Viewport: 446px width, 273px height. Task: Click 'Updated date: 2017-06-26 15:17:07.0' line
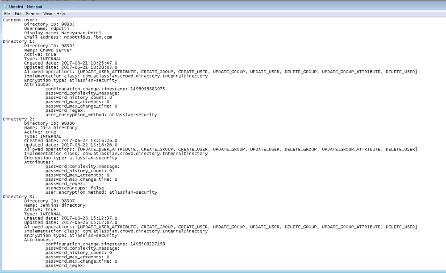tap(71, 223)
